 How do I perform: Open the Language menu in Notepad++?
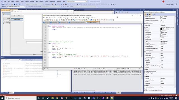pos(66,18)
